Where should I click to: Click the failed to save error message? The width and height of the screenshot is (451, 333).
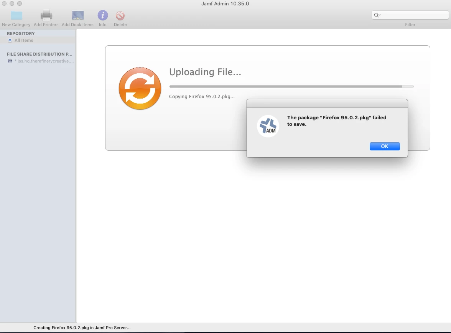[337, 121]
